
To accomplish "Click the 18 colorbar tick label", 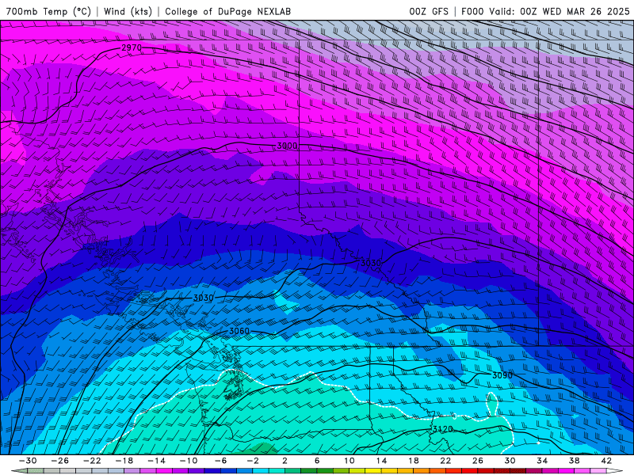I will pos(413,461).
